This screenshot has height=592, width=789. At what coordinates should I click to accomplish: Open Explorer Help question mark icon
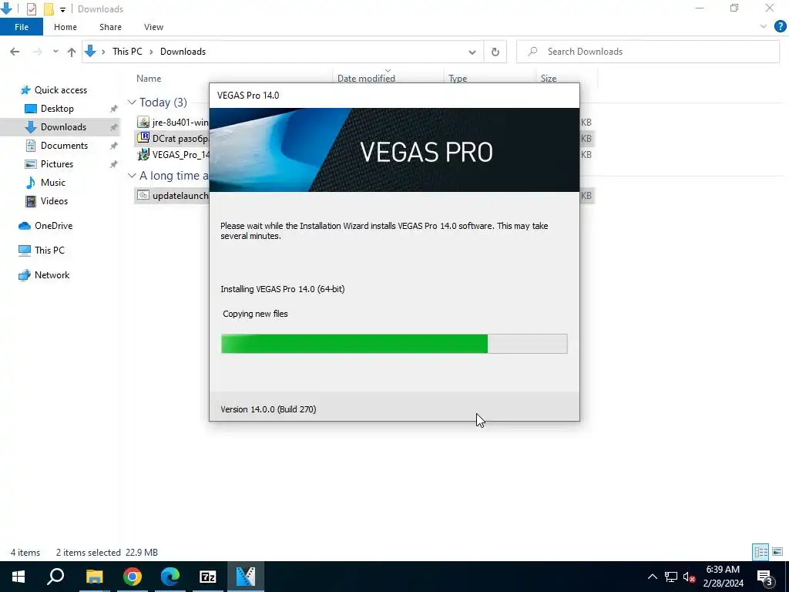point(780,27)
